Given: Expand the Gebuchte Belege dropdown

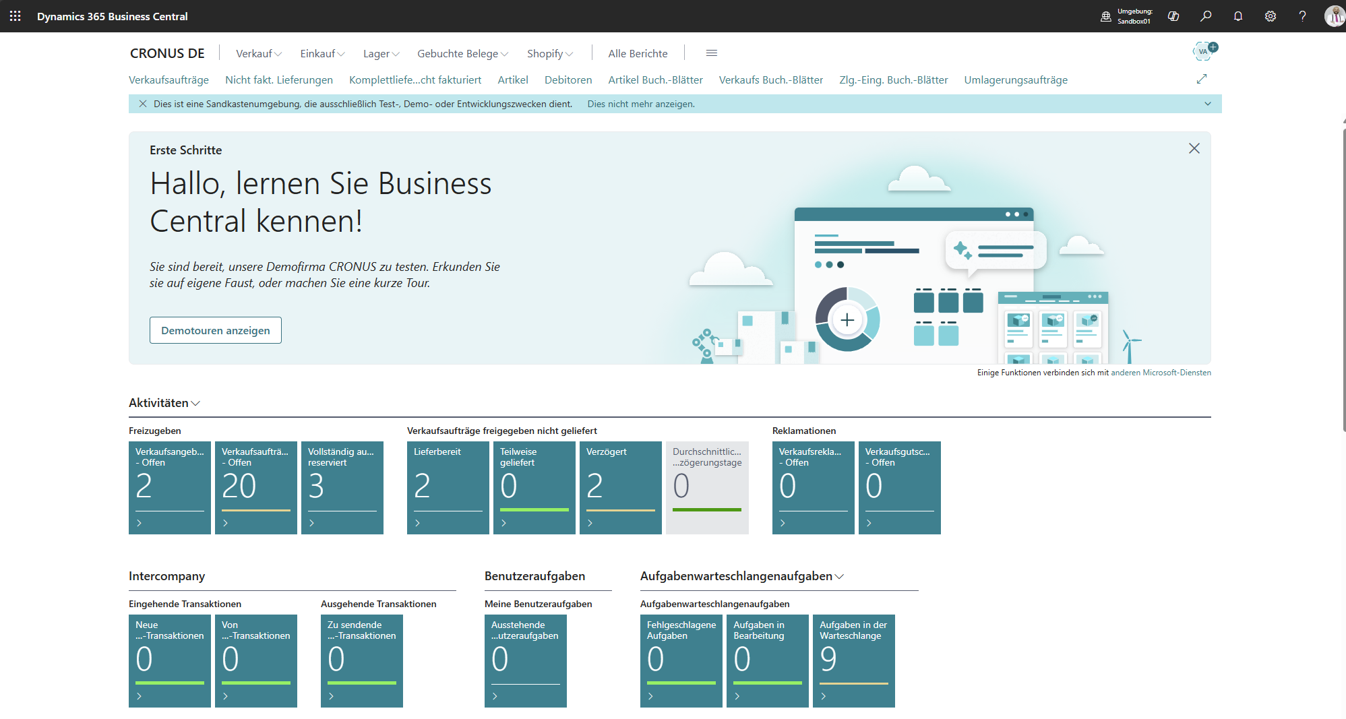Looking at the screenshot, I should [462, 53].
